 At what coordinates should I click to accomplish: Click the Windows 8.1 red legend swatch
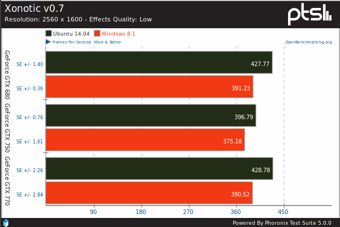coord(97,33)
